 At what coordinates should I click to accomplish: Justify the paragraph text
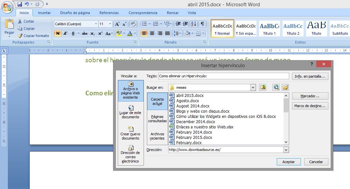167,33
